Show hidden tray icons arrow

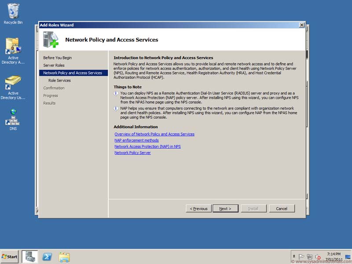(294, 256)
